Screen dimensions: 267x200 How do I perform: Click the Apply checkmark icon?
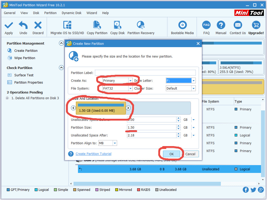point(9,26)
